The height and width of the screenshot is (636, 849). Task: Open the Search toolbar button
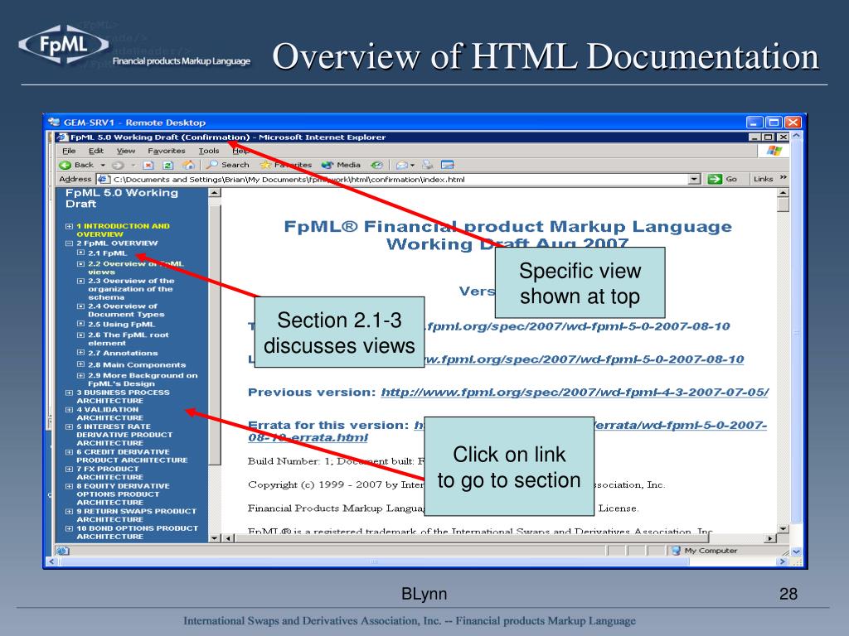click(228, 165)
